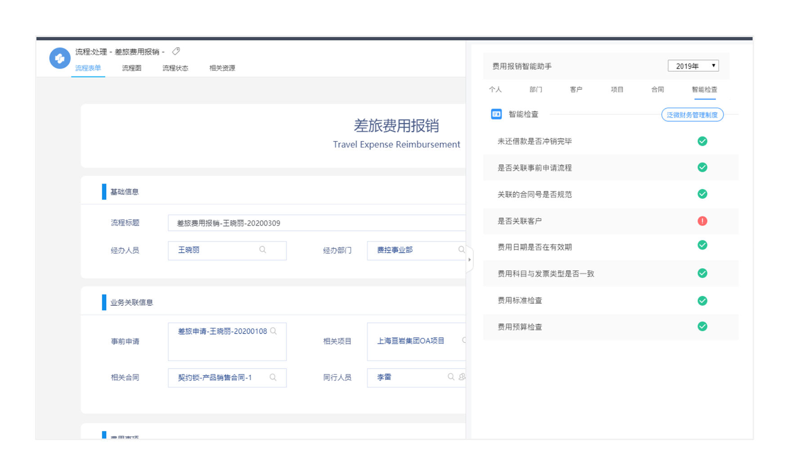
Task: Click the tag icon beside the workflow title
Action: pos(176,52)
